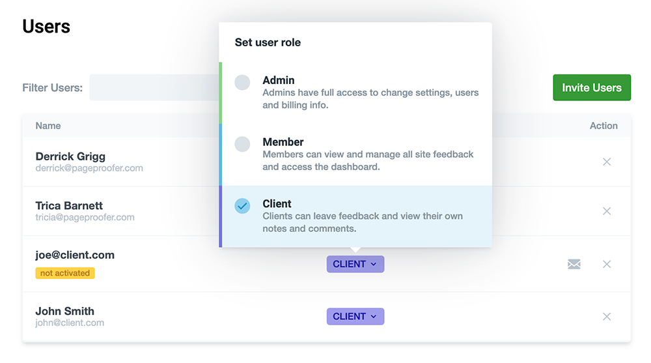Click the X icon for joe@client.com
This screenshot has height=363, width=651.
606,264
